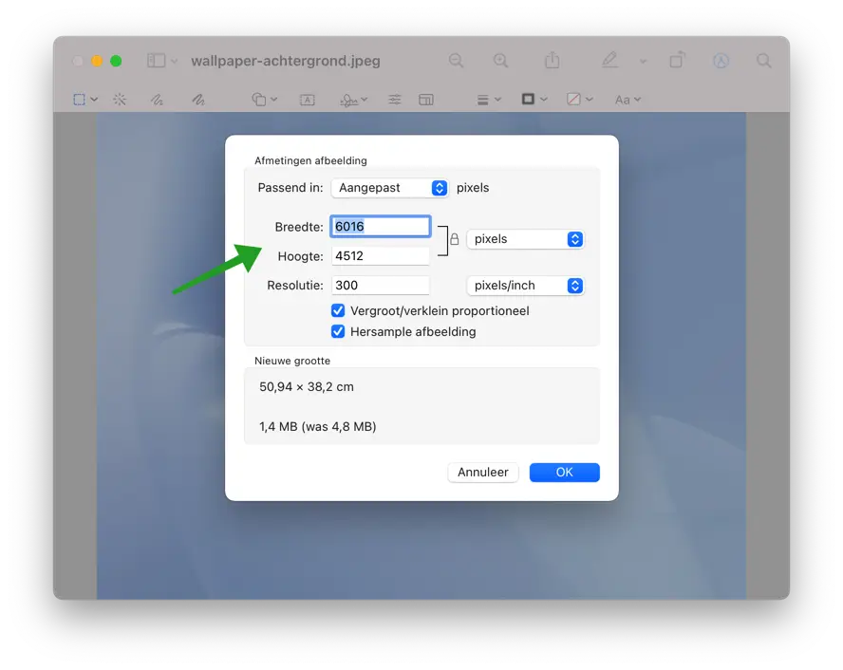This screenshot has width=843, height=670.
Task: Open the Share icon in toolbar
Action: [553, 60]
